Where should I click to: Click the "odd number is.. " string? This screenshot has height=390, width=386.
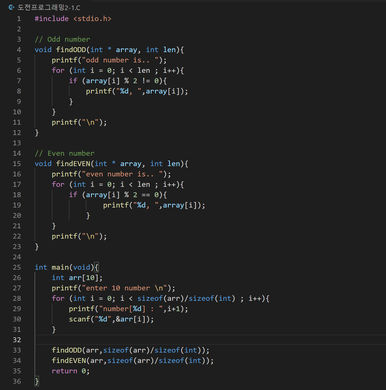120,60
